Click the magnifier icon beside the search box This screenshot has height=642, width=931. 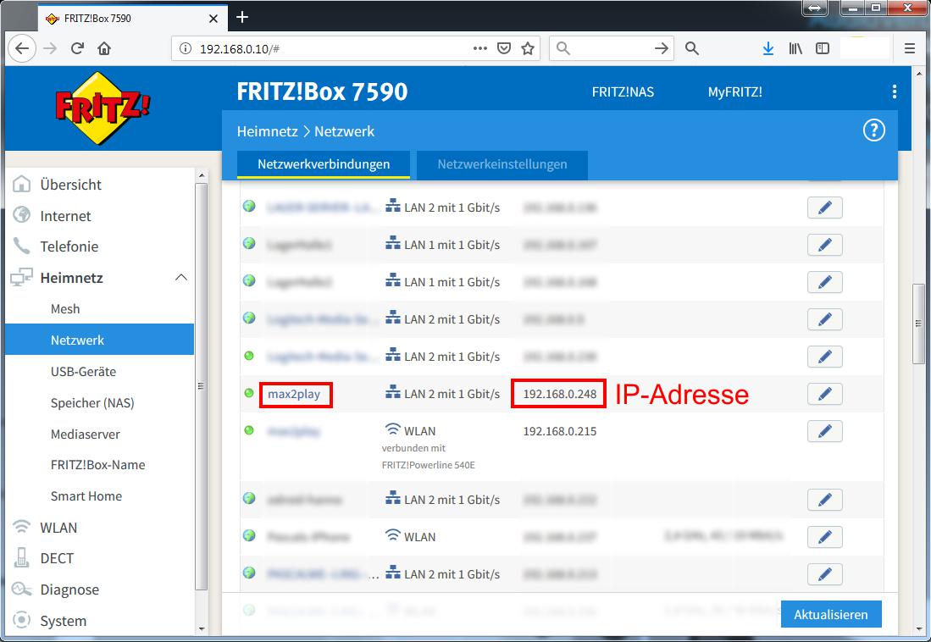coord(692,48)
